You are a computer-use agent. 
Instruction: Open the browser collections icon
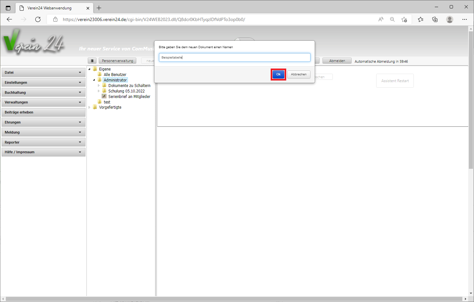tap(435, 19)
